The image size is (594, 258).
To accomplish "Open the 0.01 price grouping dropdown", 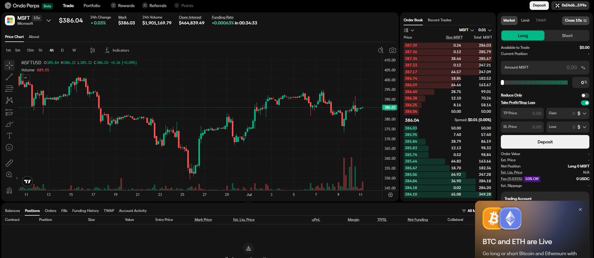I will (485, 30).
